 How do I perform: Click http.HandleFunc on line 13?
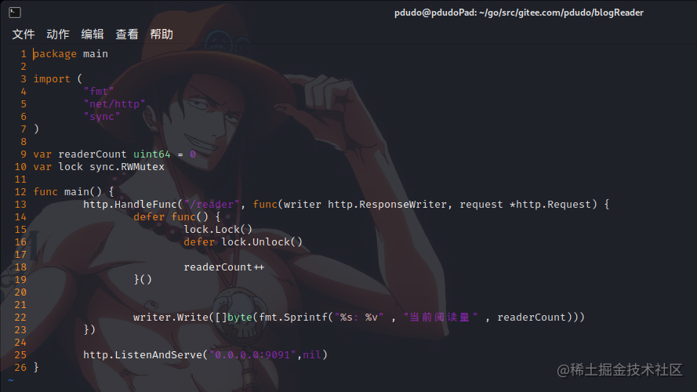click(130, 205)
